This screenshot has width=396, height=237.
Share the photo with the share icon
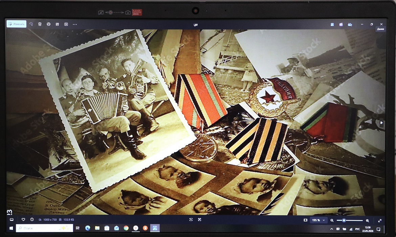pyautogui.click(x=57, y=24)
